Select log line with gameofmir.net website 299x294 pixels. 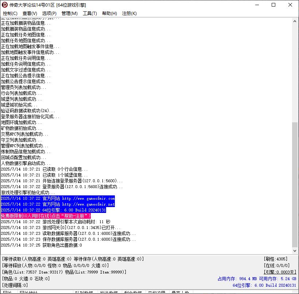(58, 204)
